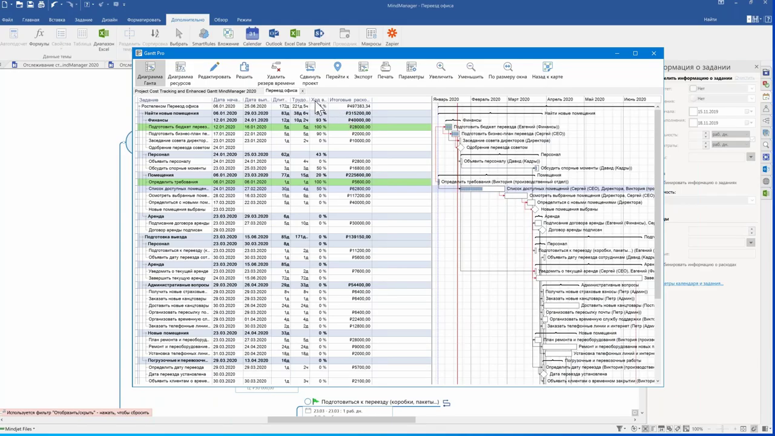Switch to the Главная ribbon tab
The image size is (775, 436).
30,20
